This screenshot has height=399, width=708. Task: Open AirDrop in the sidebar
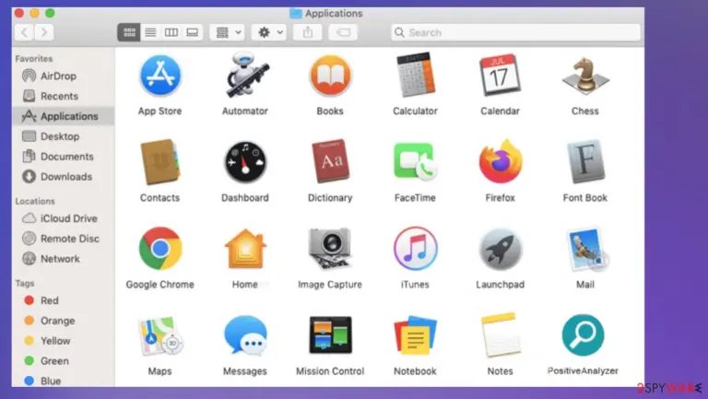pyautogui.click(x=64, y=76)
